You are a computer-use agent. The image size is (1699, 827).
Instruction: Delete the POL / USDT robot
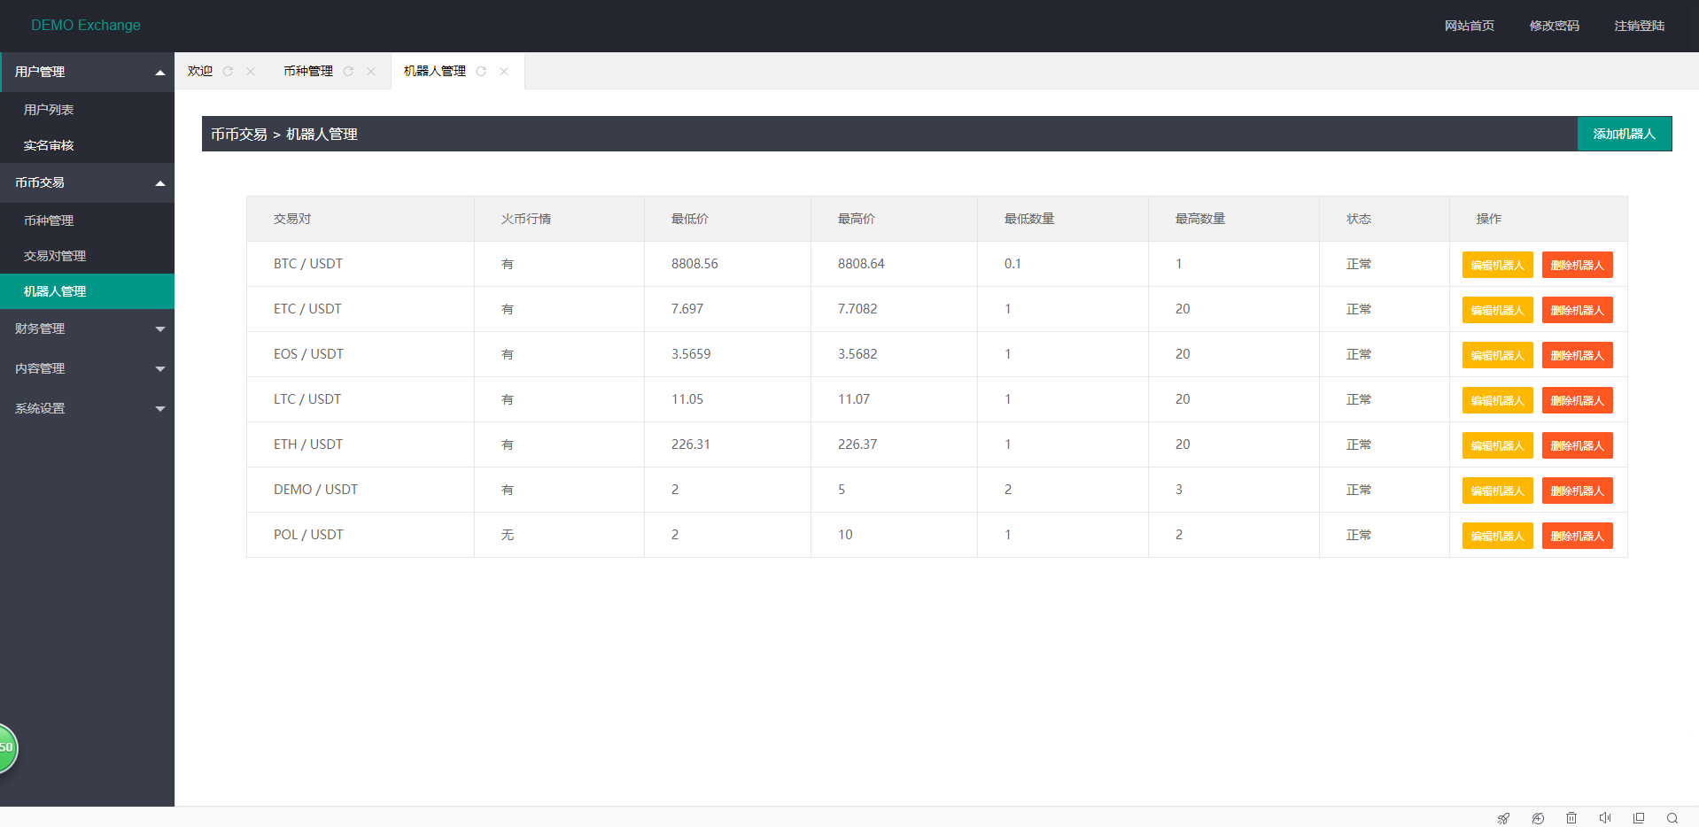coord(1578,536)
